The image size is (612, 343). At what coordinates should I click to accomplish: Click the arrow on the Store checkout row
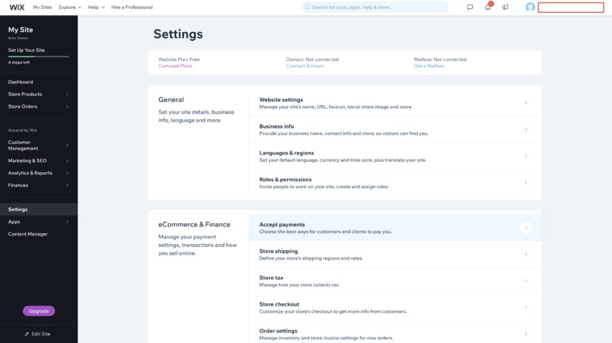[x=526, y=307]
